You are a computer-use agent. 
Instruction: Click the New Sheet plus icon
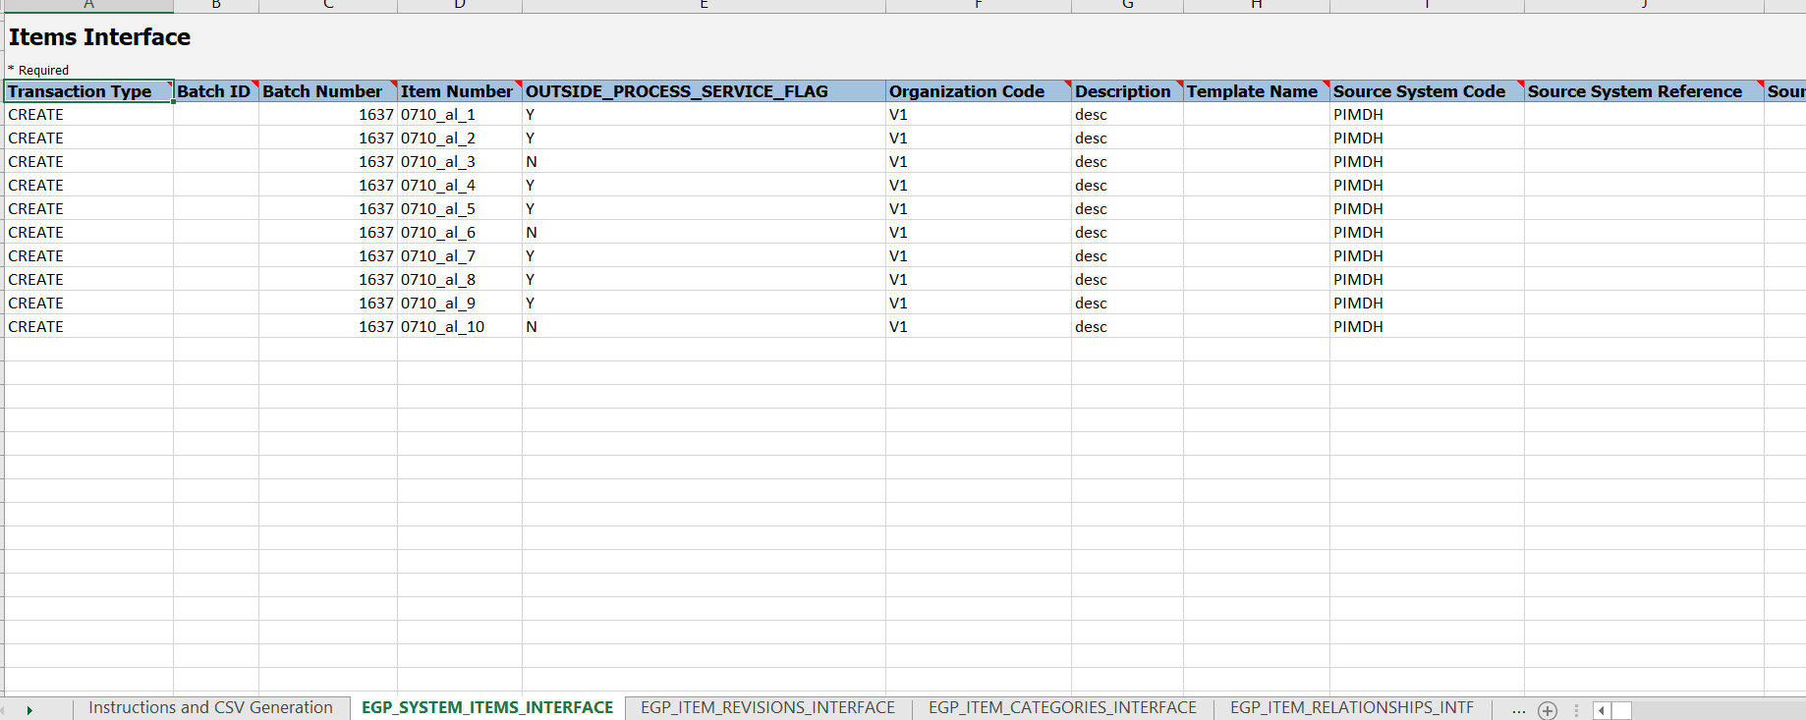[1548, 710]
